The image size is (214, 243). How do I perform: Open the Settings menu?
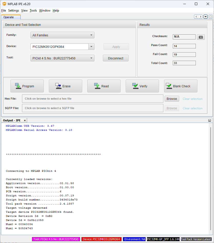13,10
